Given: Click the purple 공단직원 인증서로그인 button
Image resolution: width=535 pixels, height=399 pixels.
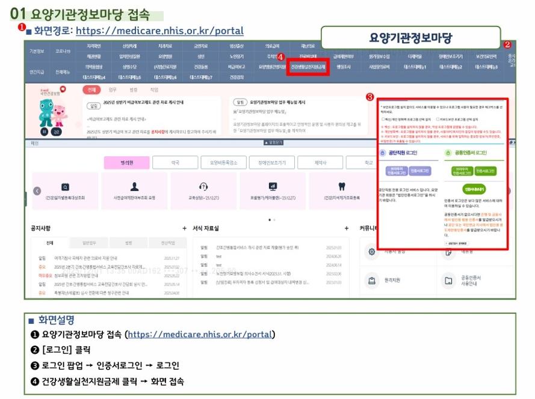Looking at the screenshot, I should (421, 171).
